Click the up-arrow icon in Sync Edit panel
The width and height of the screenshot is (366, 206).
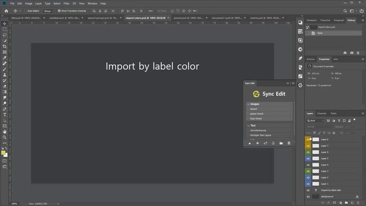(249, 143)
